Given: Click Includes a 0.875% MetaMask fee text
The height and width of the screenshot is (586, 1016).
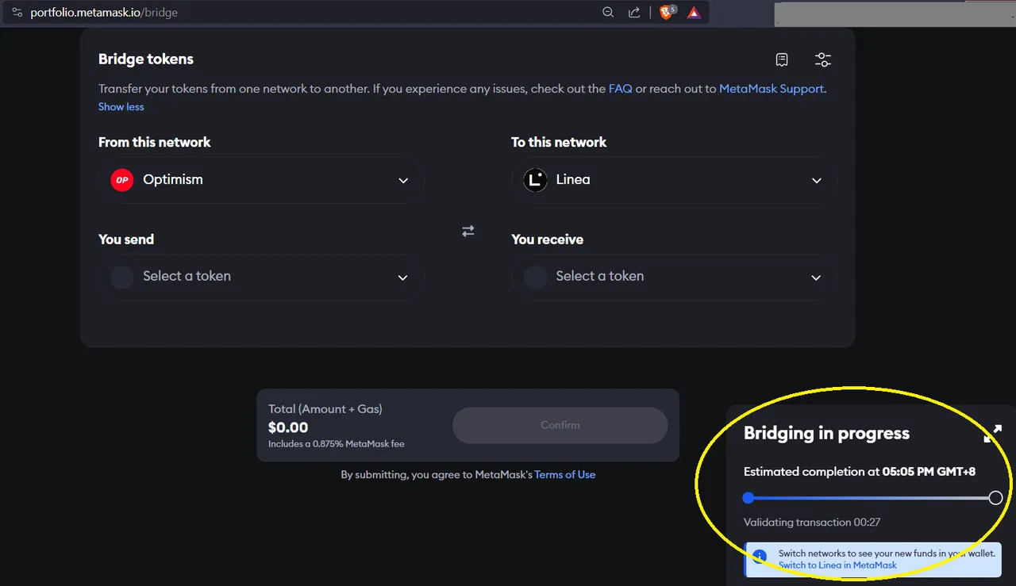Looking at the screenshot, I should [x=337, y=444].
